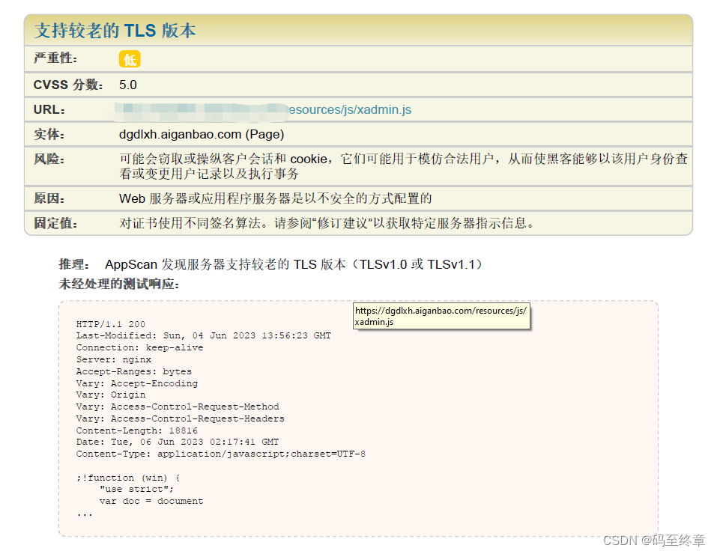
Task: Click the tooltip showing full xadmin.js address
Action: pos(441,316)
